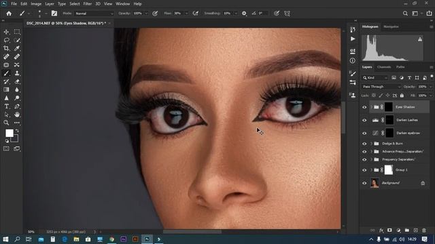Open the search magnifier in top right
Image resolution: width=435 pixels, height=244 pixels.
[x=405, y=14]
